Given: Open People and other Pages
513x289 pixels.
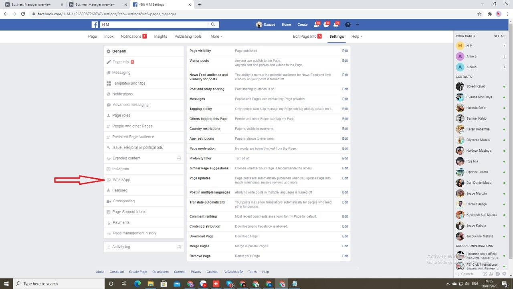Looking at the screenshot, I should point(144,126).
